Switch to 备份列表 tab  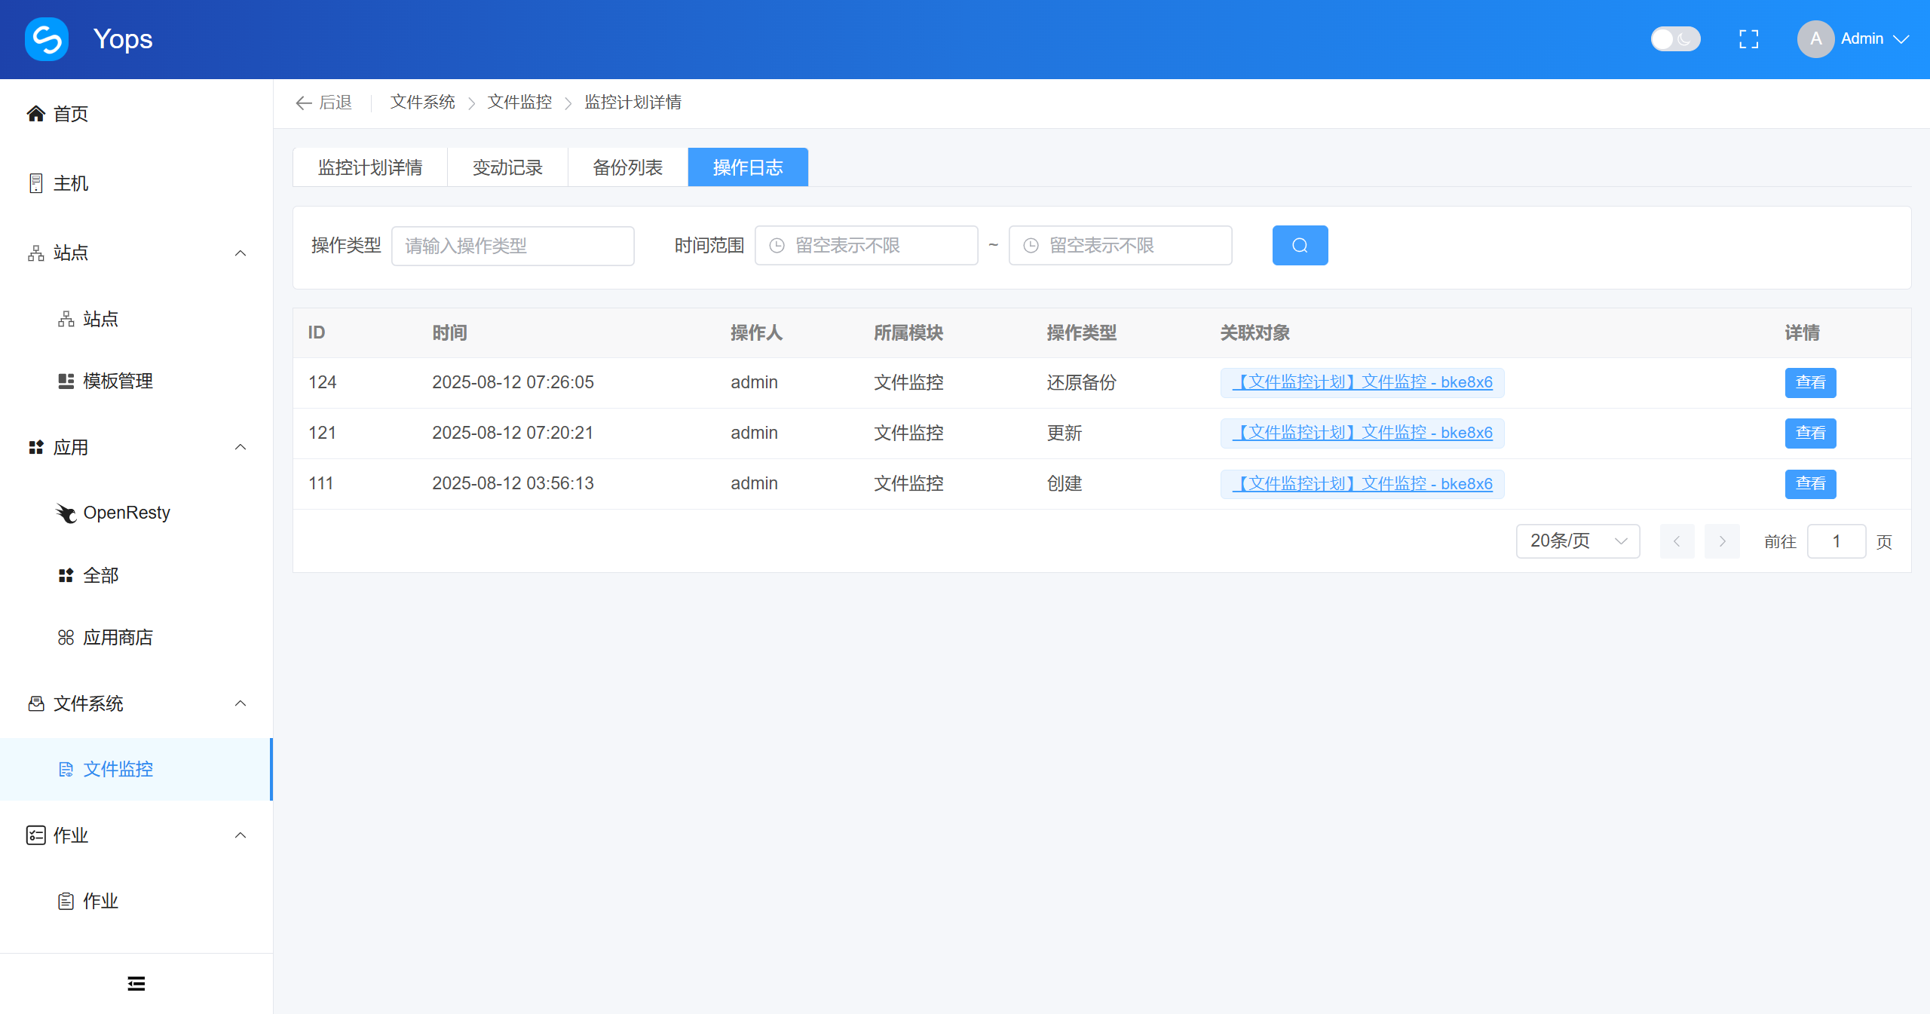[x=627, y=167]
